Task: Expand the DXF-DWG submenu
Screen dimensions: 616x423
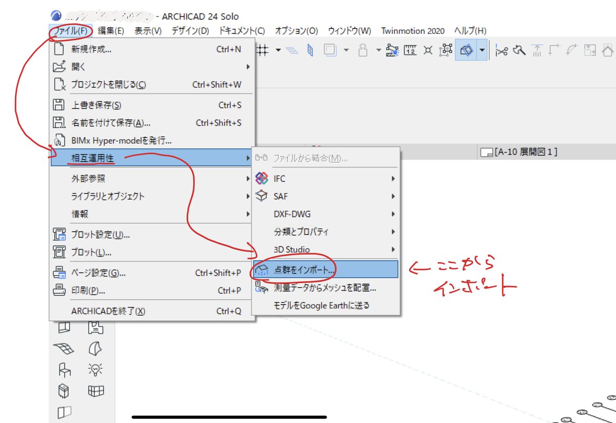Action: [325, 214]
